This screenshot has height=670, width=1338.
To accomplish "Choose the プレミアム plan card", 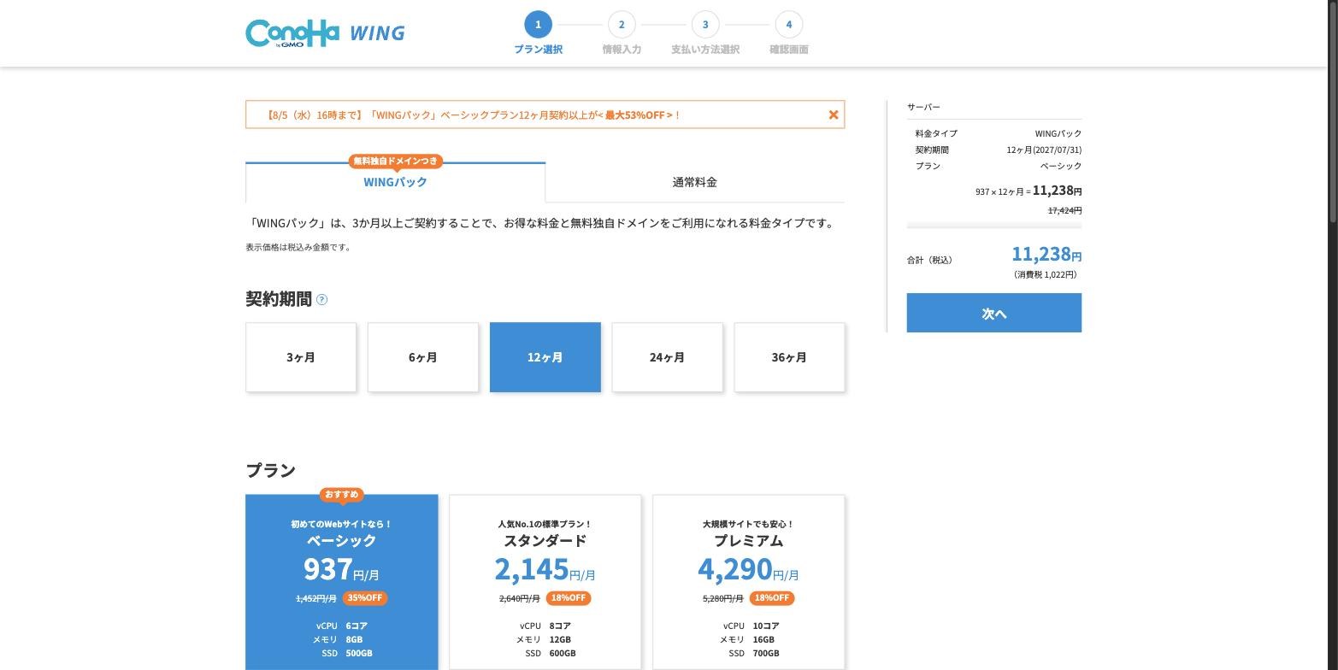I will point(749,582).
